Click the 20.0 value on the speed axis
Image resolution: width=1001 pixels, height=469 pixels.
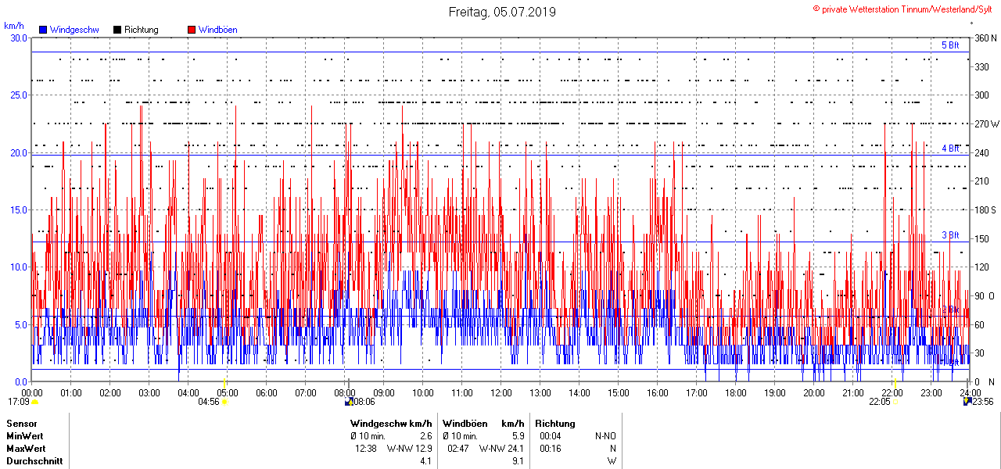pos(18,152)
